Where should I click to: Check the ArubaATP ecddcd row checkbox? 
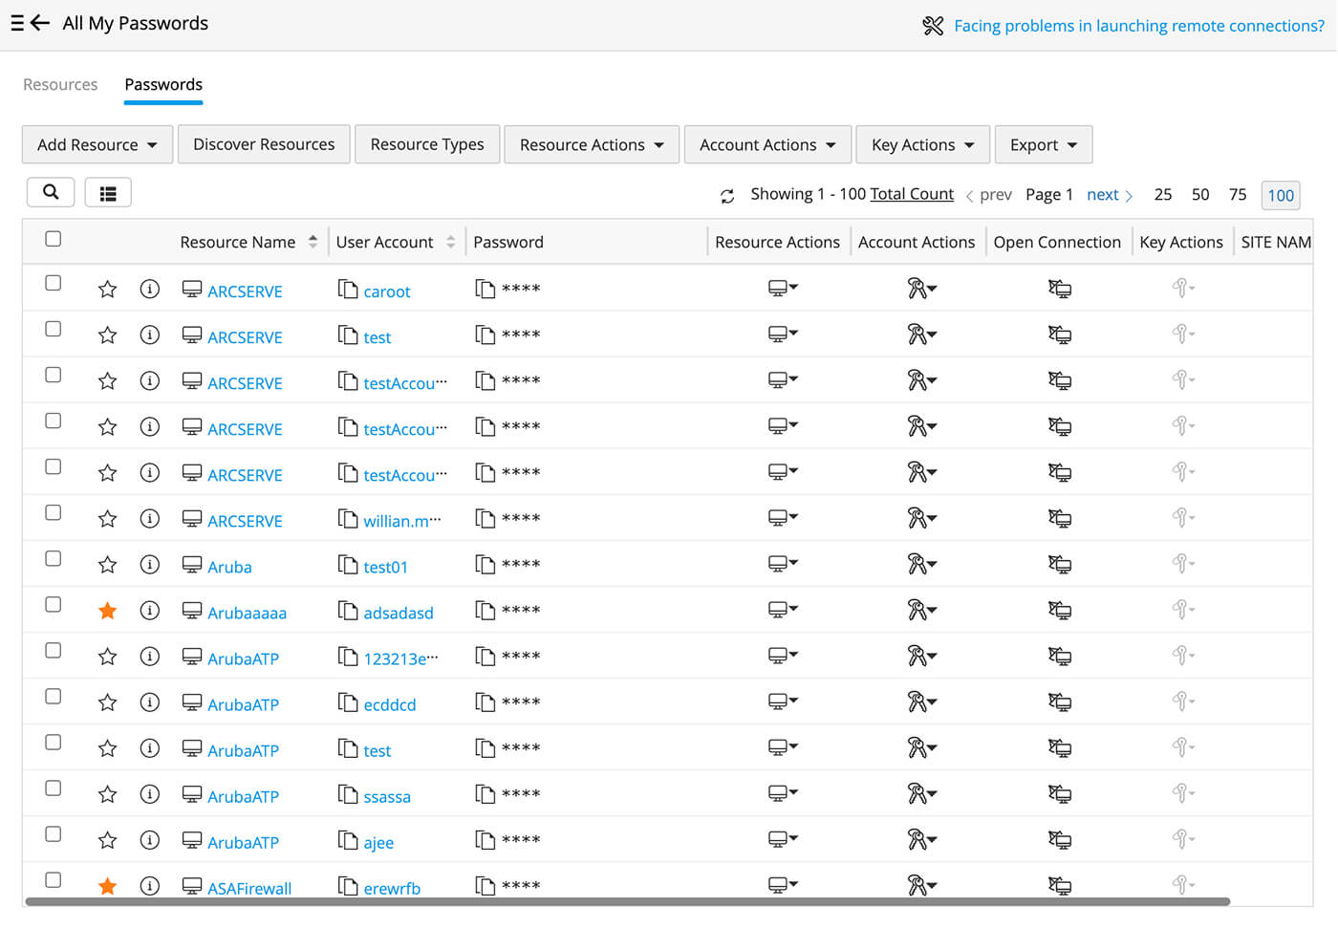coord(54,696)
